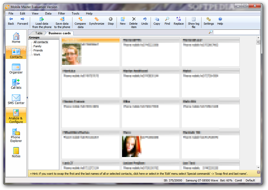Open Call lists section
This screenshot has height=190, width=268.
pyautogui.click(x=16, y=84)
